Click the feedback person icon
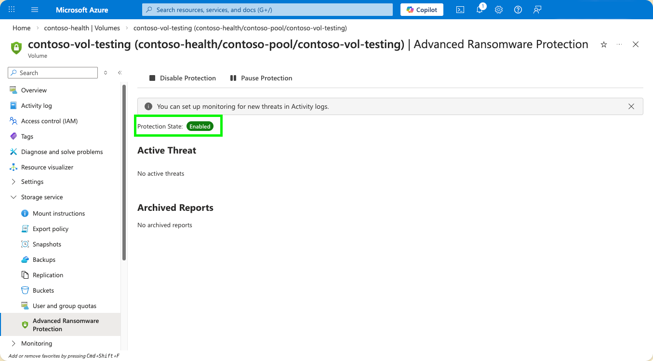Image resolution: width=653 pixels, height=361 pixels. point(537,10)
